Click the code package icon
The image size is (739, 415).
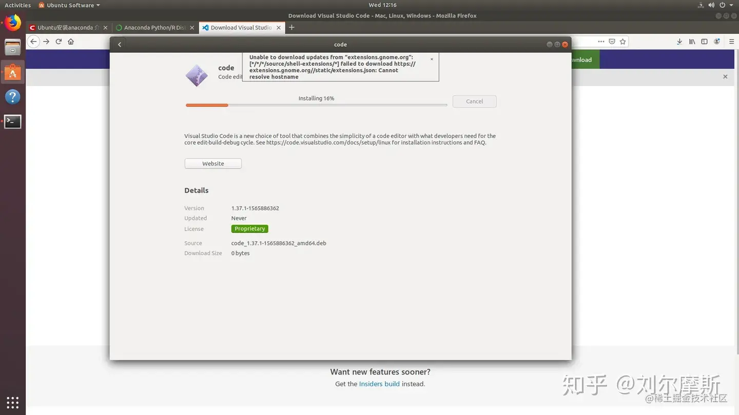[197, 76]
